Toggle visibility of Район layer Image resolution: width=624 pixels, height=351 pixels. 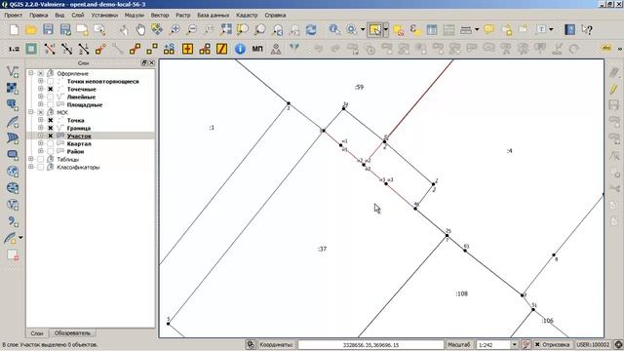[x=51, y=151]
